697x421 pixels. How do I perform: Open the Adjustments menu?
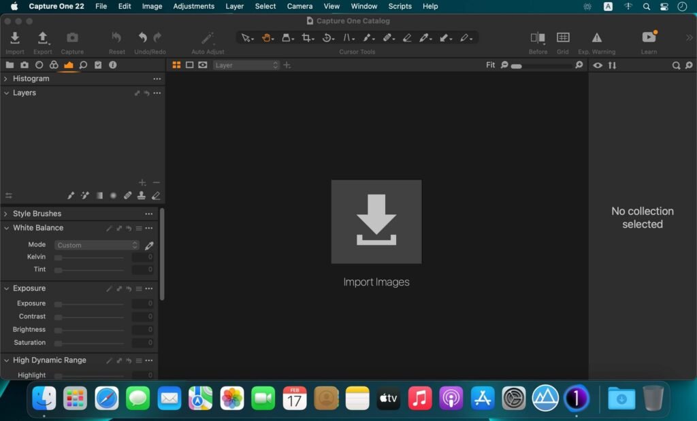click(193, 6)
